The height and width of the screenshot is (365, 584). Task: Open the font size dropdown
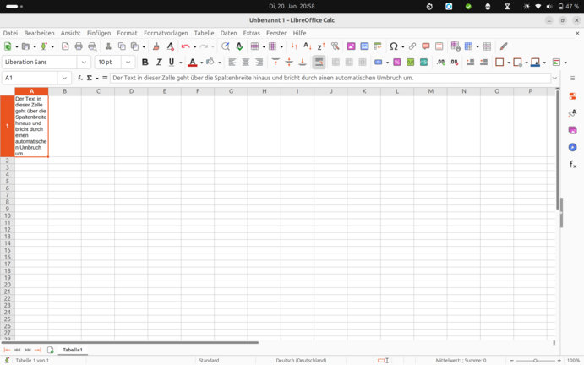128,62
